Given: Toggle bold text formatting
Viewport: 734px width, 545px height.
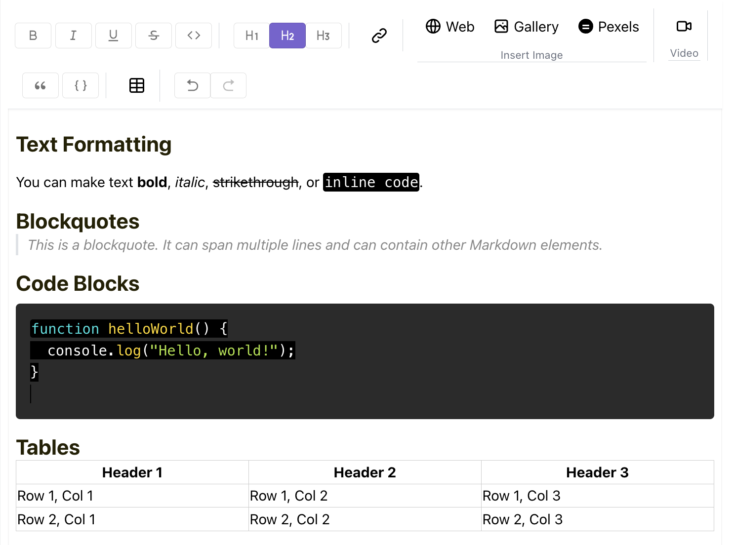Looking at the screenshot, I should point(33,35).
